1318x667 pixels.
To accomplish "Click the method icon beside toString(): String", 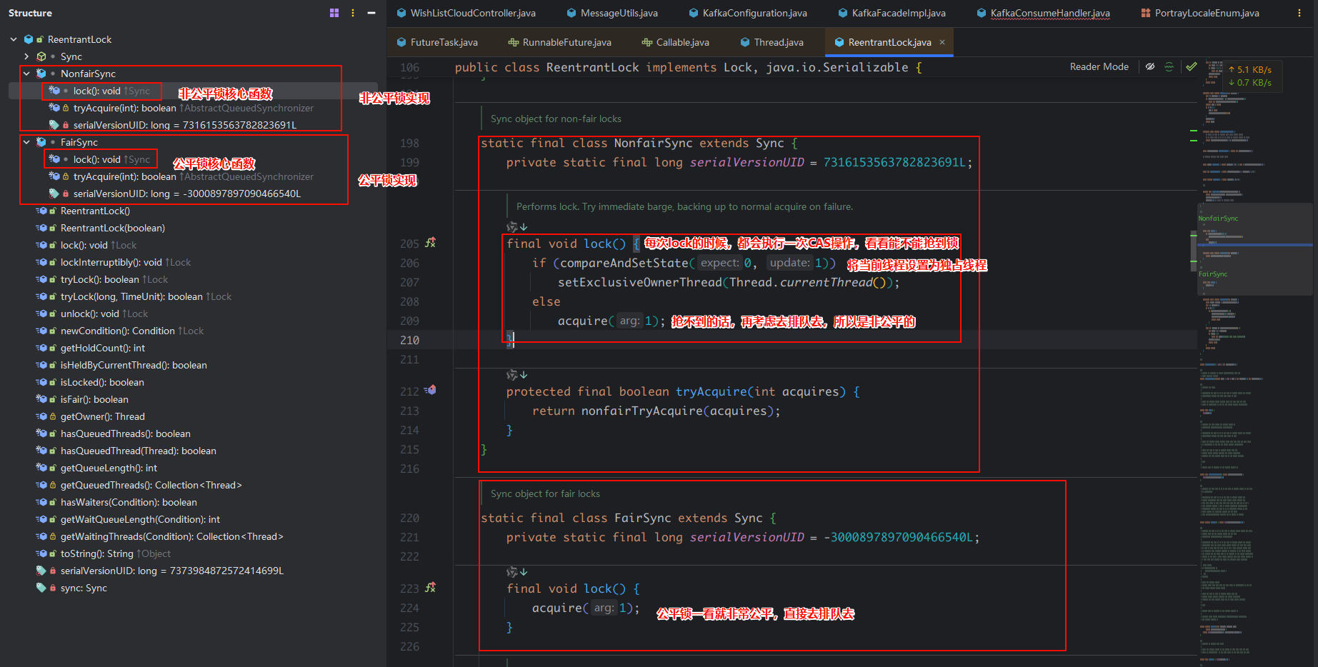I will (41, 553).
